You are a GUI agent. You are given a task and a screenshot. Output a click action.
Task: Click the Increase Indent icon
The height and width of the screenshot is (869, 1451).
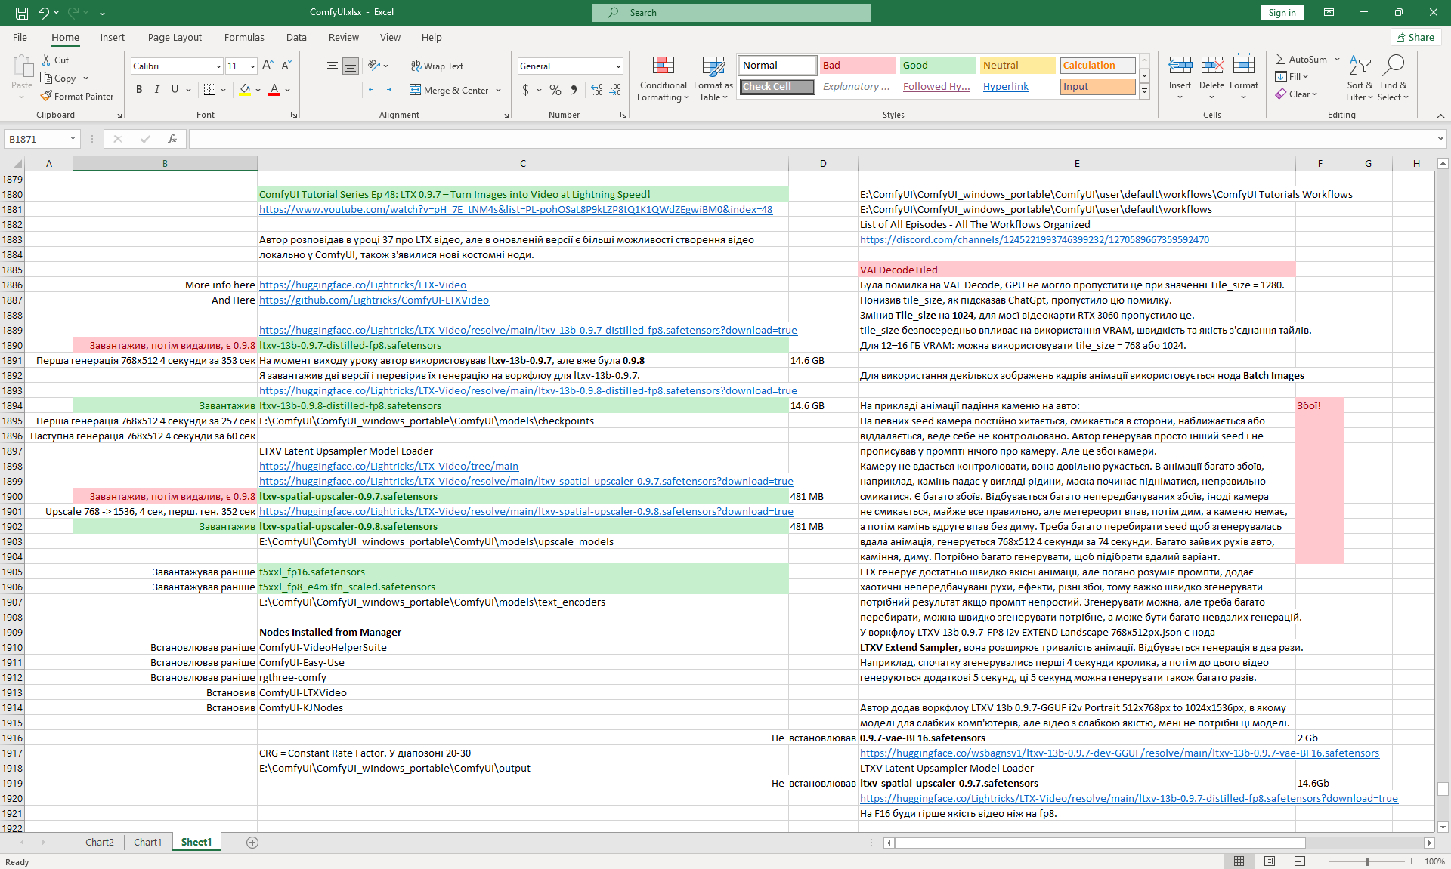click(x=391, y=90)
